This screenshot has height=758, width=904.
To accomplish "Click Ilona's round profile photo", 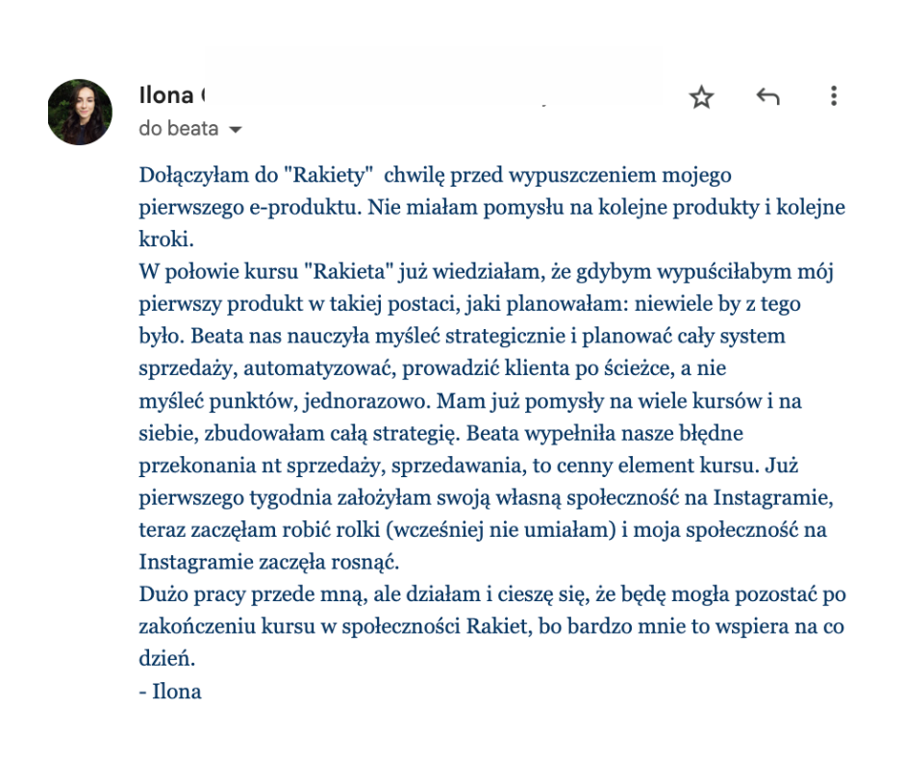I will coord(80,112).
